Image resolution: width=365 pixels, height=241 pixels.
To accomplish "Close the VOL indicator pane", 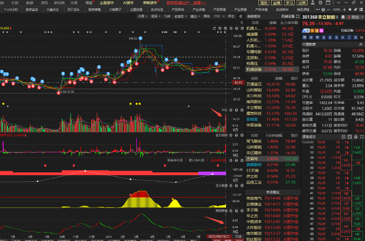I will click(x=242, y=110).
